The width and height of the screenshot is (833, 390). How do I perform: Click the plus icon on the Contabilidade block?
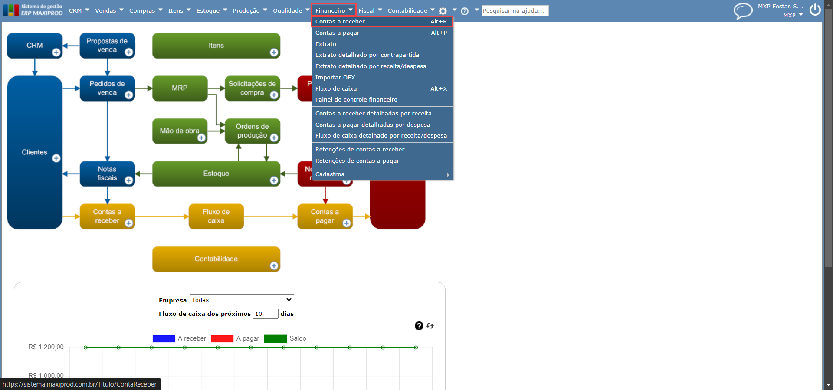point(274,266)
